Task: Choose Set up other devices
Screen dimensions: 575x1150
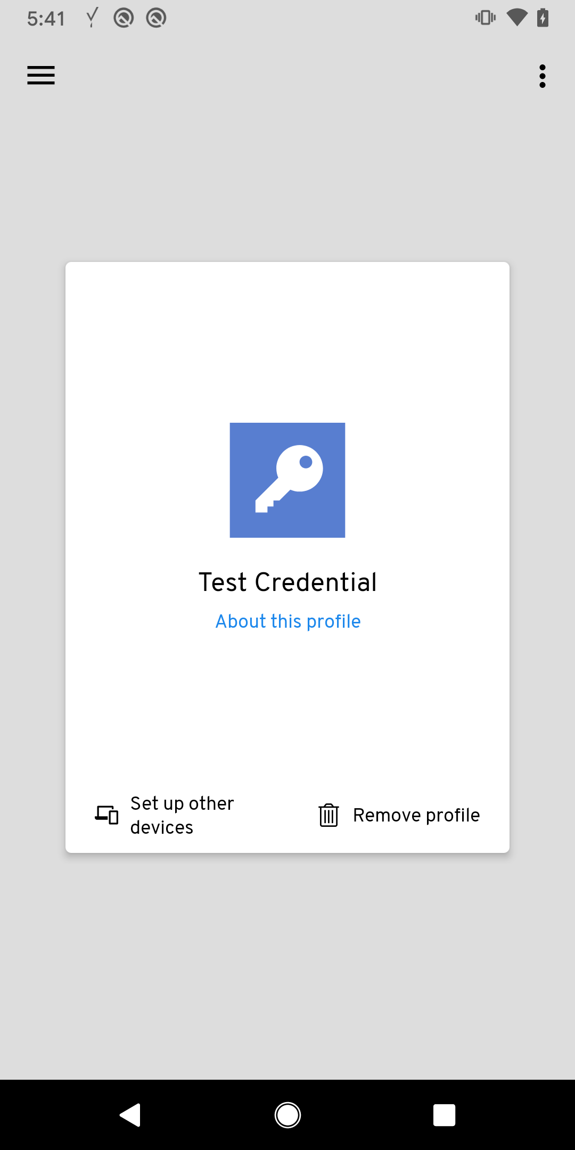Action: click(x=182, y=815)
